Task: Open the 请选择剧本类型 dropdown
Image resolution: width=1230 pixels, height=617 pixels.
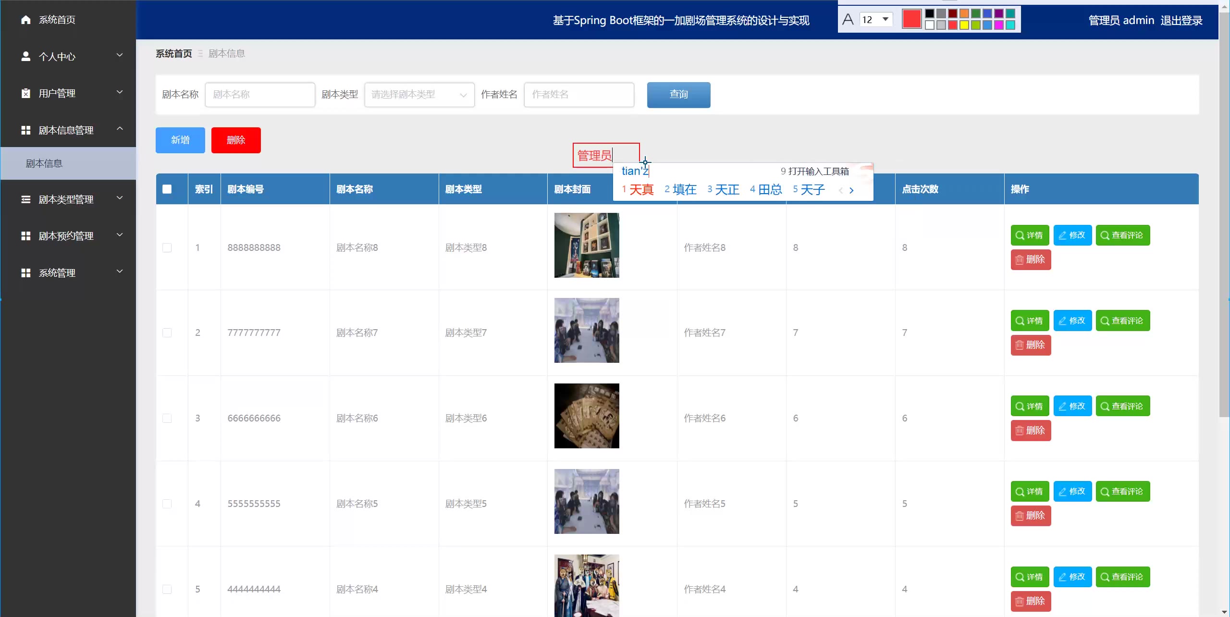Action: [x=419, y=95]
